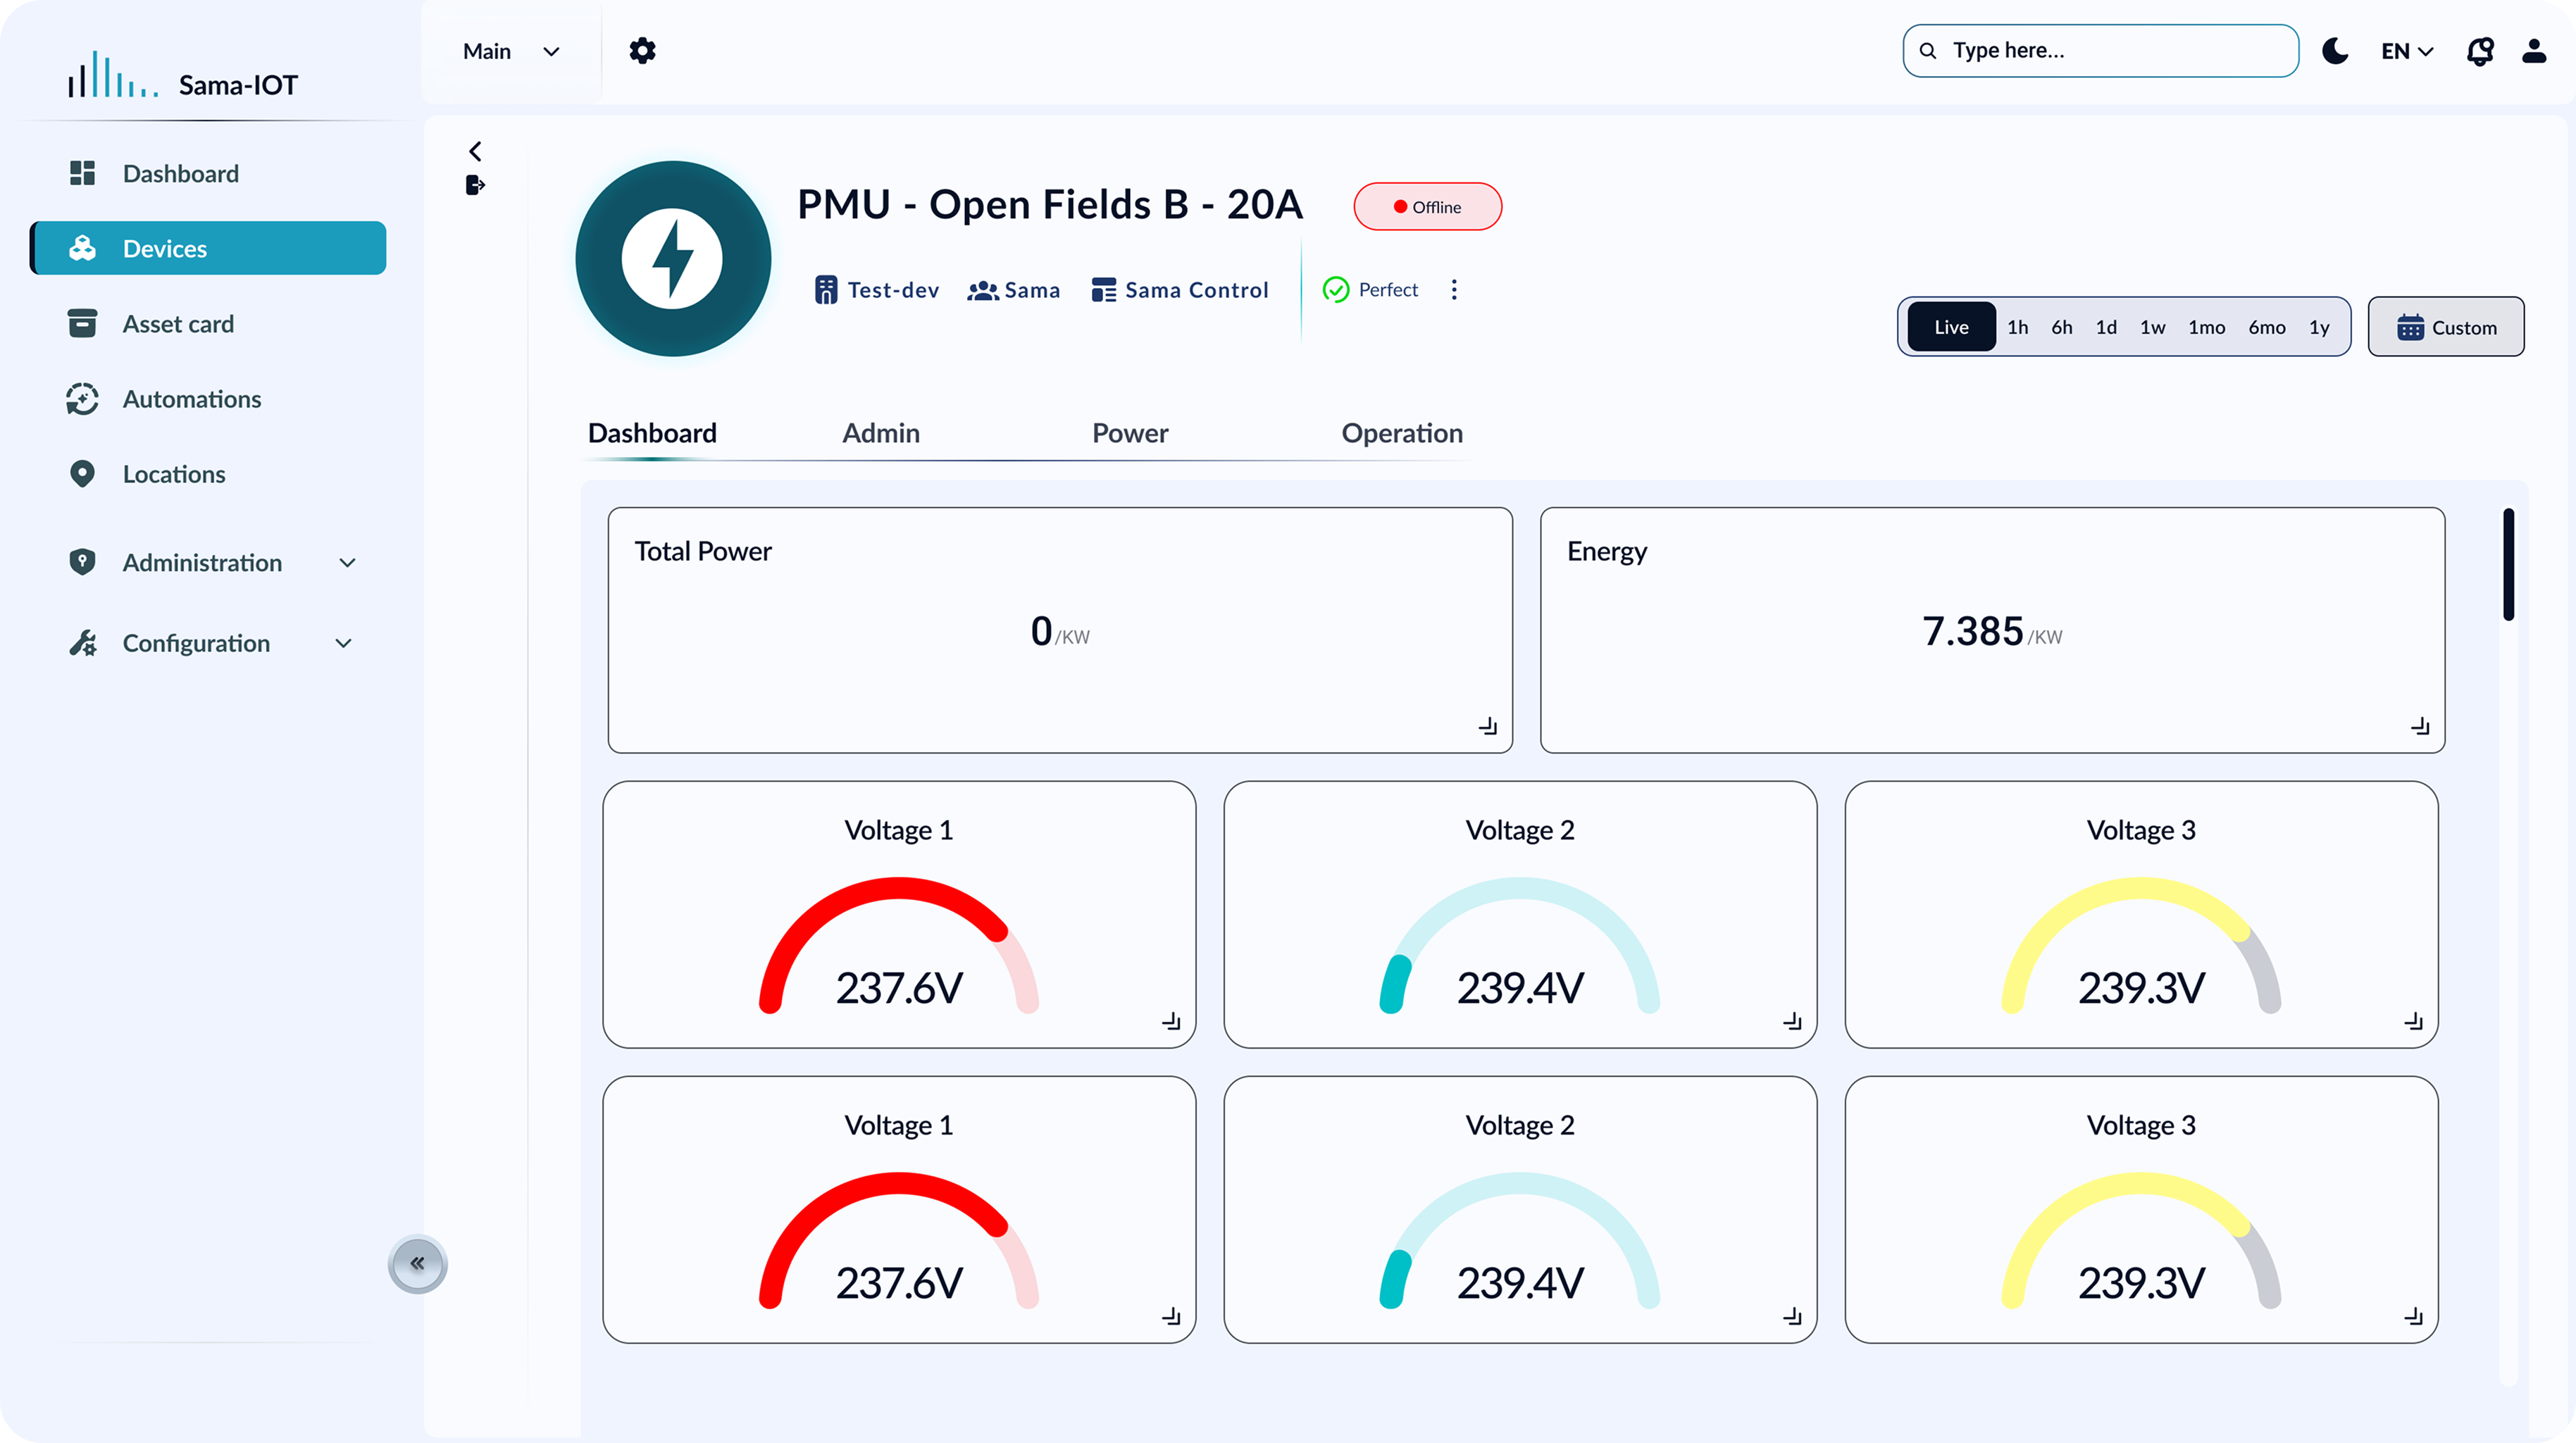This screenshot has width=2576, height=1443.
Task: Click Total Power card resize icon
Action: [1487, 726]
